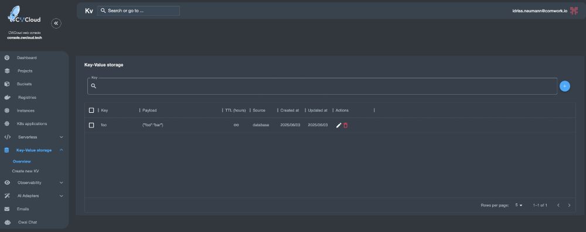Click the Serverless code brackets icon
The width and height of the screenshot is (586, 232).
(x=7, y=137)
